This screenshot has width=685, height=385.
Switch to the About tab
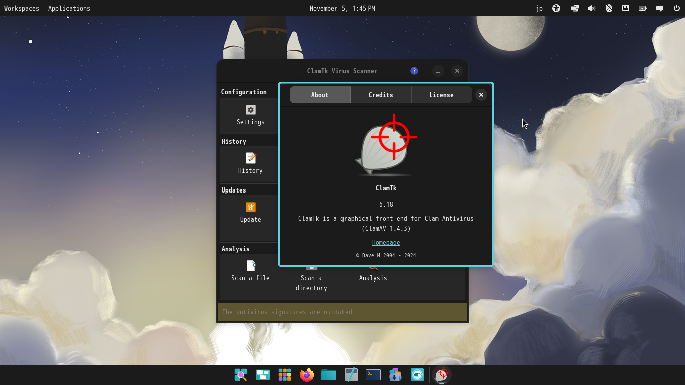(x=320, y=95)
